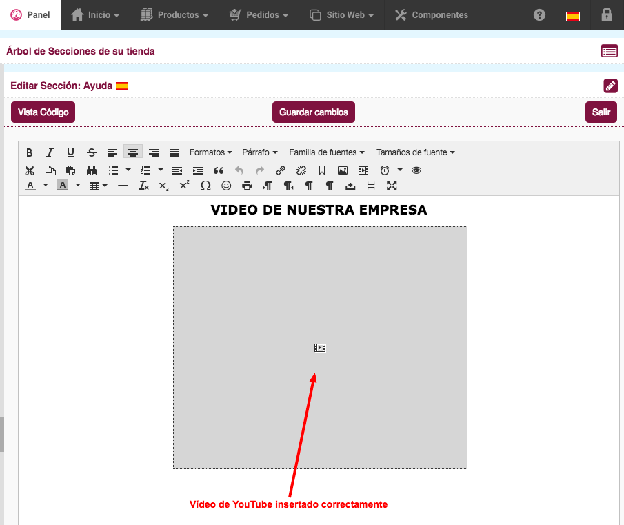The height and width of the screenshot is (525, 624).
Task: Toggle fullscreen editor mode
Action: [392, 186]
